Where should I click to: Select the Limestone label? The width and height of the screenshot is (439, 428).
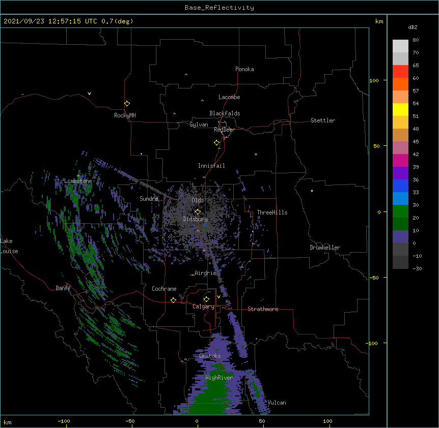pos(78,181)
